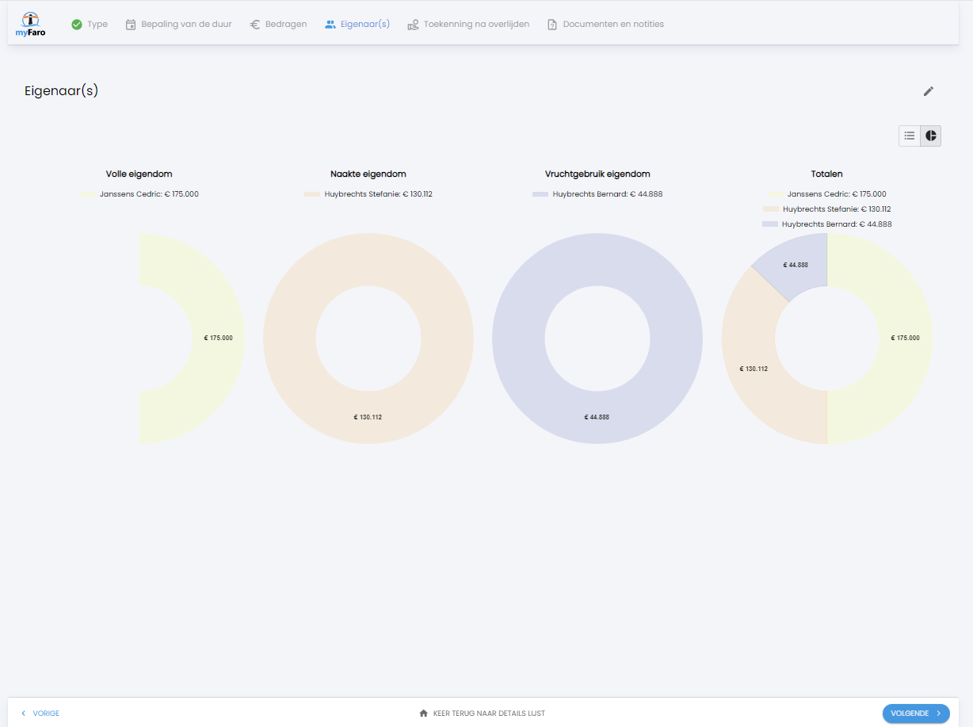Image resolution: width=973 pixels, height=727 pixels.
Task: Click the € 175.000 slice in Totalen chart
Action: (x=904, y=338)
